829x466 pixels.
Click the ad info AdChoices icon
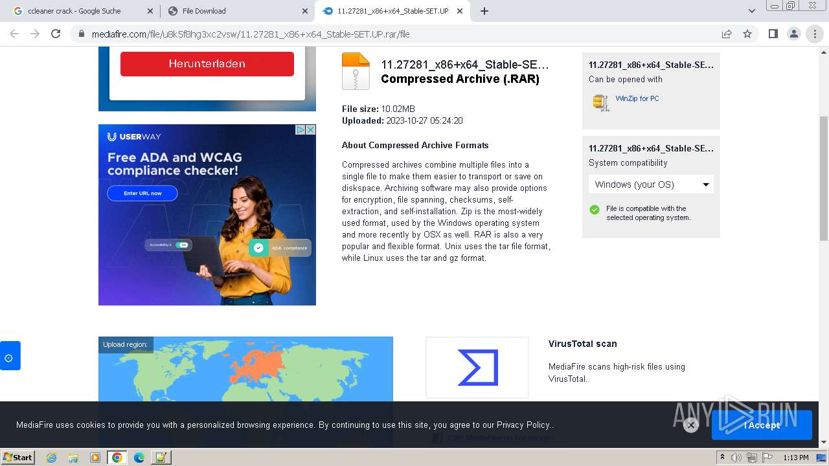click(301, 129)
